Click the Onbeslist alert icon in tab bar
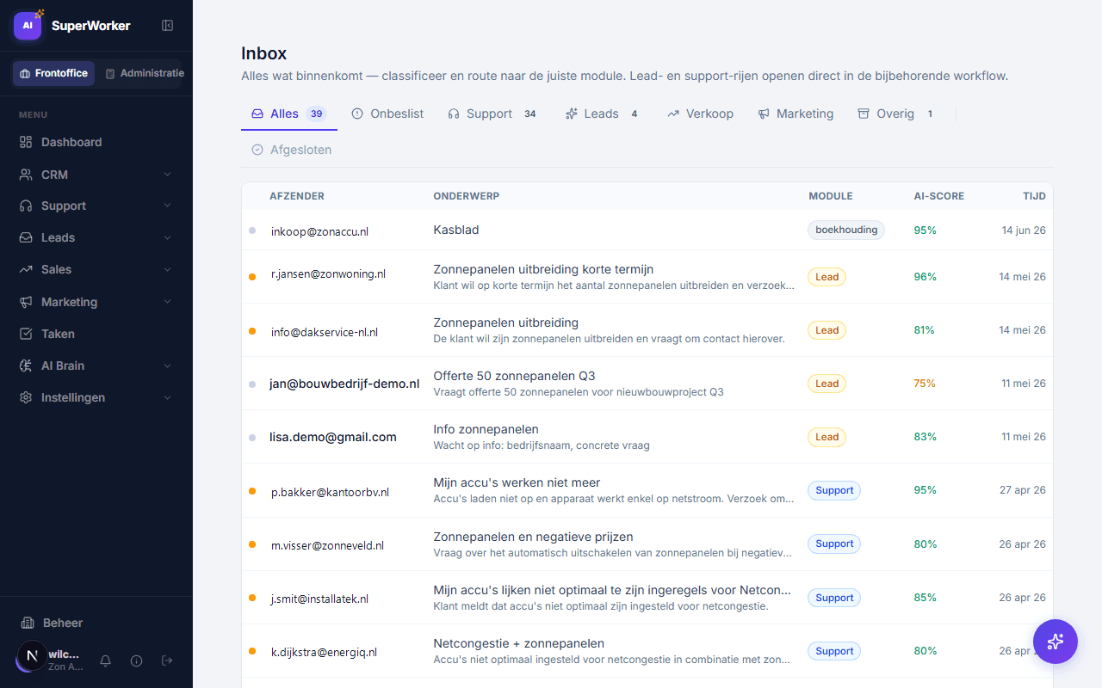 pos(357,114)
